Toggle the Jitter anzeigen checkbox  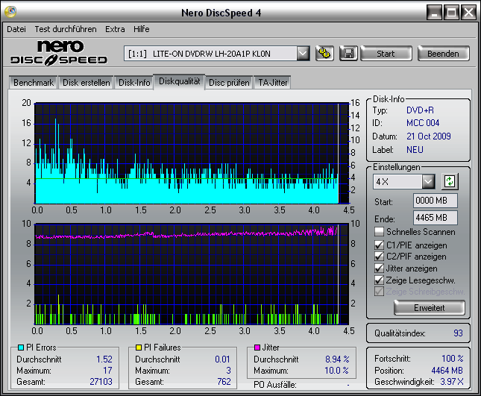380,268
